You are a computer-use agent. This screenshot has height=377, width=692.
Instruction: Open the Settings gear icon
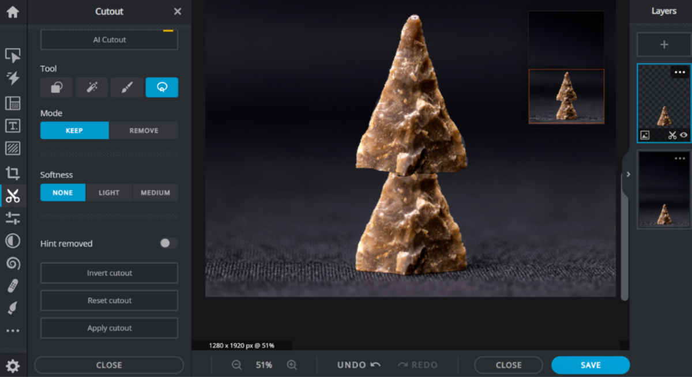[x=13, y=365]
